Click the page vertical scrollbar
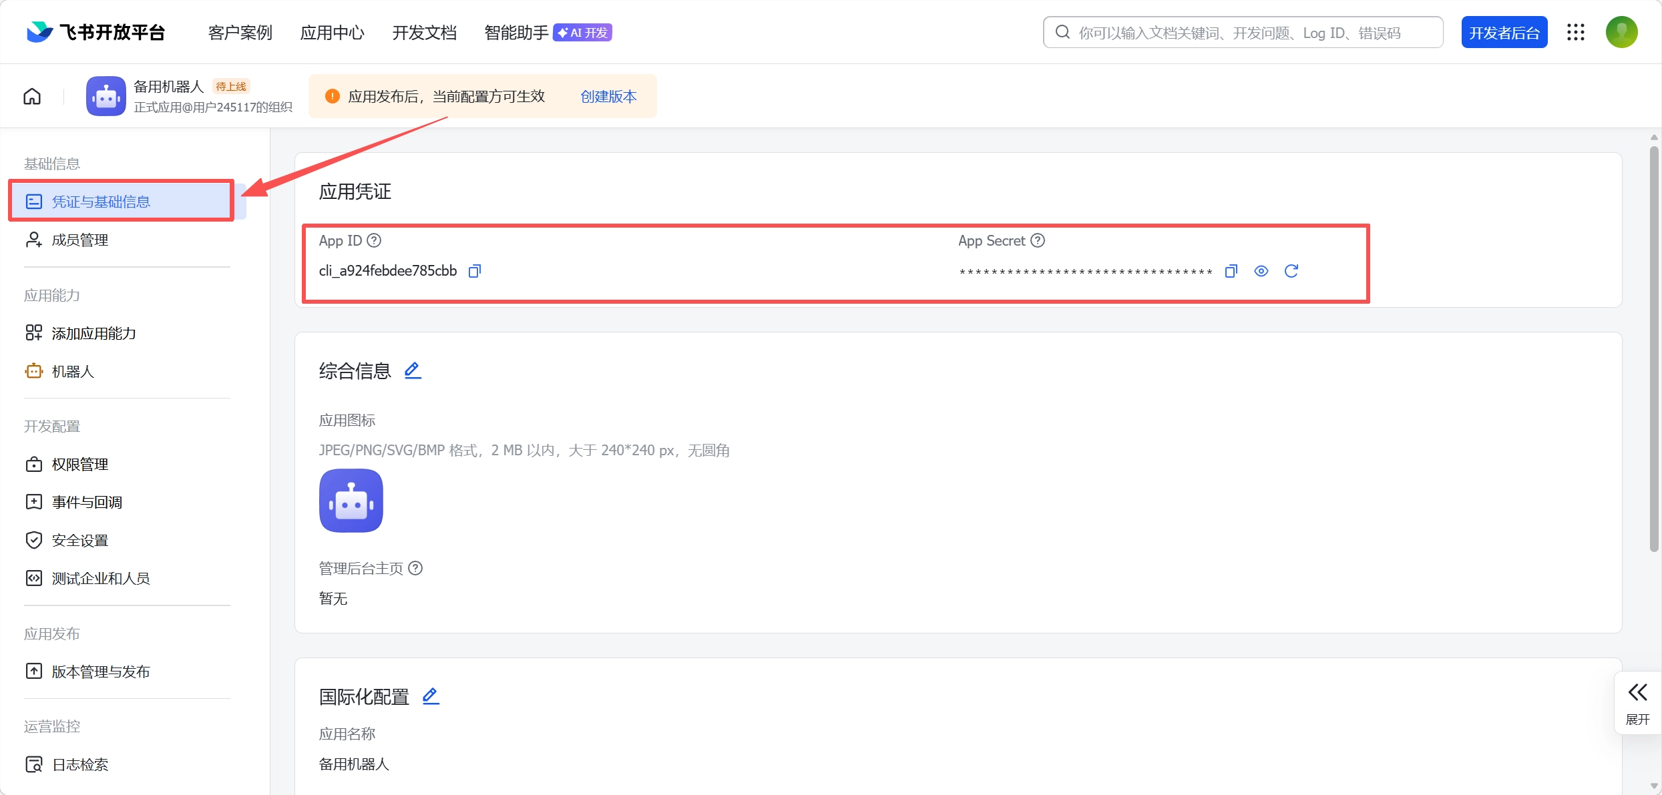Image resolution: width=1662 pixels, height=795 pixels. coord(1653,347)
